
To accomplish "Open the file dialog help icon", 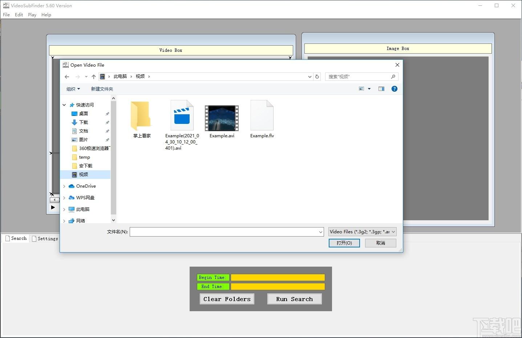I will click(394, 89).
